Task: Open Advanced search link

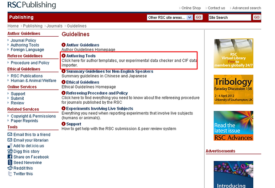Action: coord(246,8)
